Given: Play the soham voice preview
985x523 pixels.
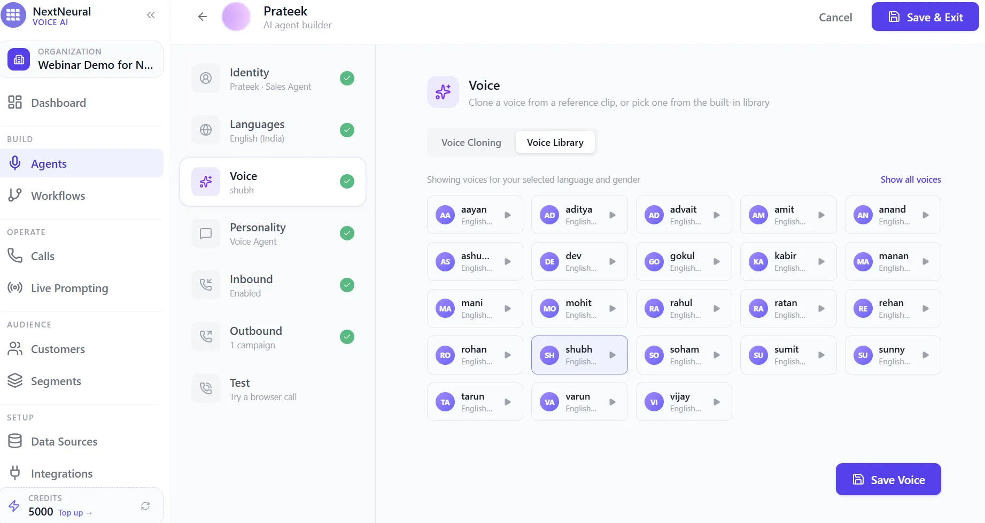Looking at the screenshot, I should pos(717,355).
